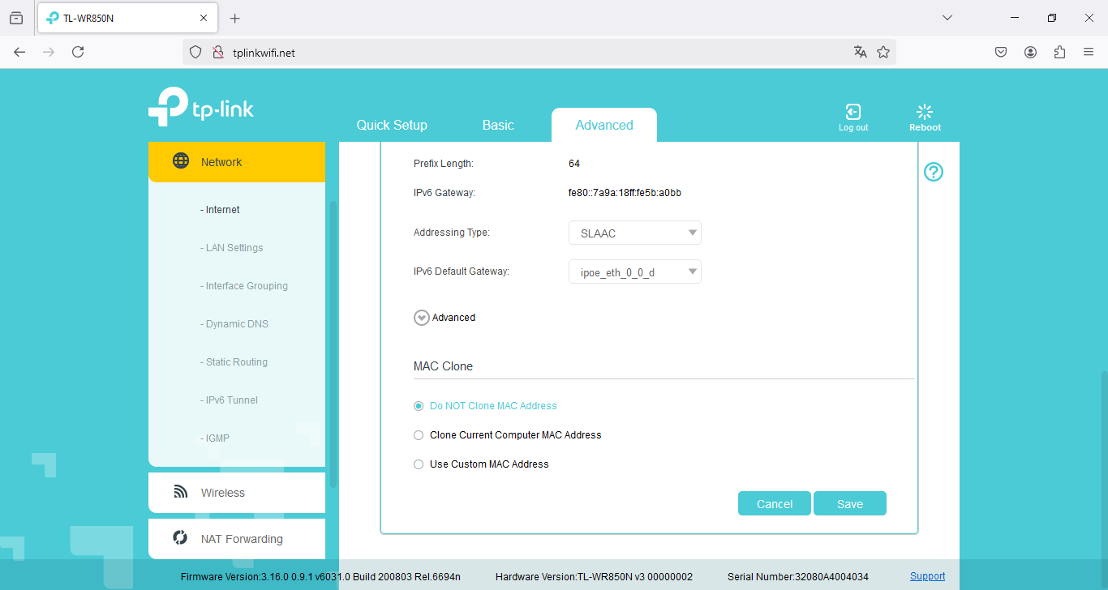Switch to the Basic tab
The image size is (1108, 590).
click(498, 125)
